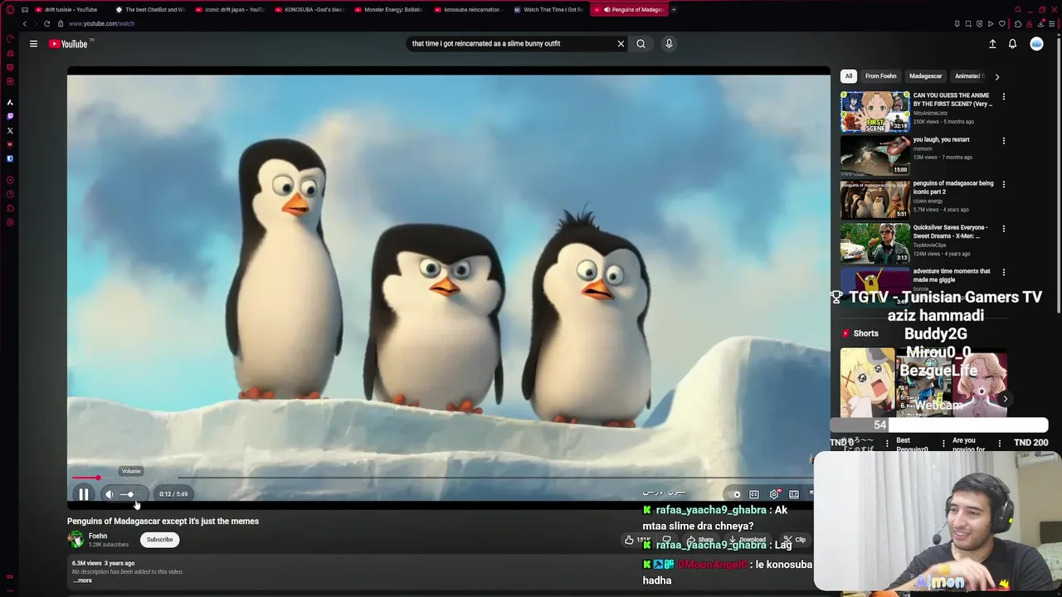Select the 'All' filter chip
This screenshot has height=597, width=1062.
[848, 76]
